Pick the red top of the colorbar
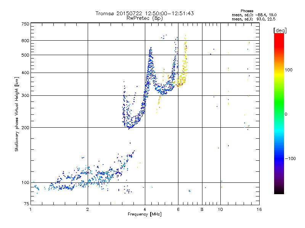 tap(279, 35)
